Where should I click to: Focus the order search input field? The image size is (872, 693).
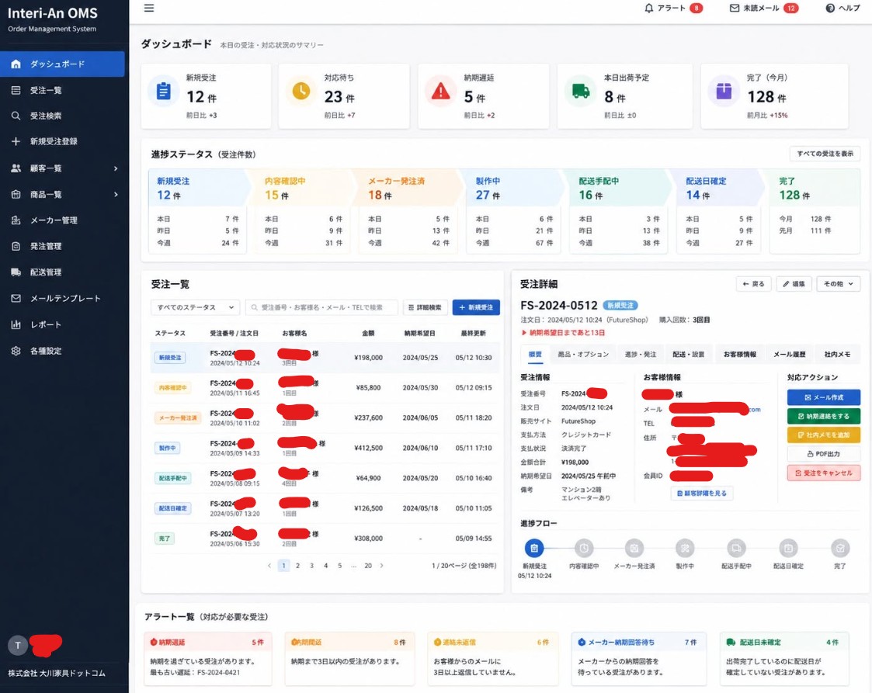tap(321, 307)
